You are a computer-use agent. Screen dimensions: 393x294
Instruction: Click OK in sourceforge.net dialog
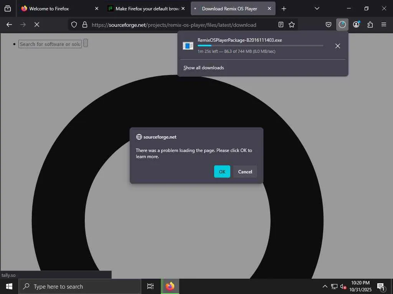tap(222, 171)
